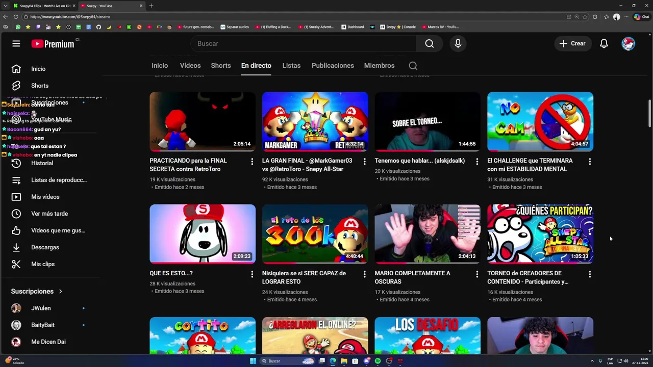Play the LA GRAN FINAL thumbnail
The width and height of the screenshot is (653, 367).
(x=315, y=122)
